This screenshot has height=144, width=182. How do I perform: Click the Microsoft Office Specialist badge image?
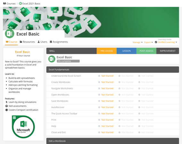pyautogui.click(x=23, y=127)
